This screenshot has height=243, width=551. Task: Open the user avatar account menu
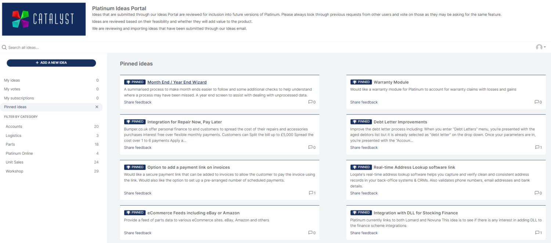coord(541,47)
